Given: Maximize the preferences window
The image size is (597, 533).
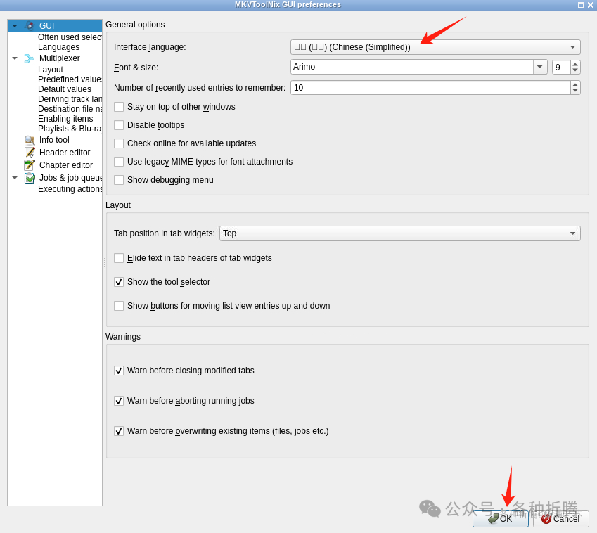Looking at the screenshot, I should (581, 5).
